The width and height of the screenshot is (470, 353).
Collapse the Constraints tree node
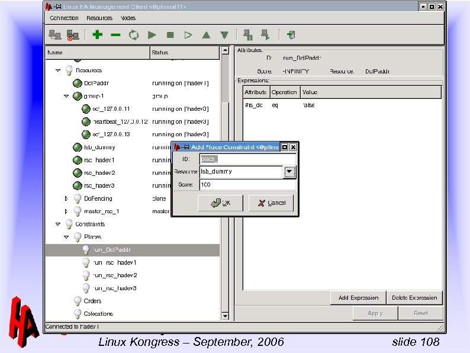58,224
